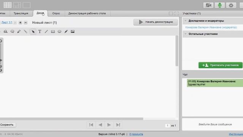Image resolution: width=243 pixels, height=137 pixels.
Task: Open the О продукте link
Action: coord(136,134)
